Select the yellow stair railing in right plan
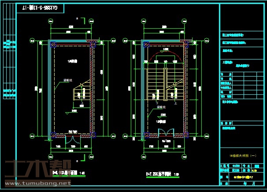The width and height of the screenshot is (267, 192). point(165,80)
